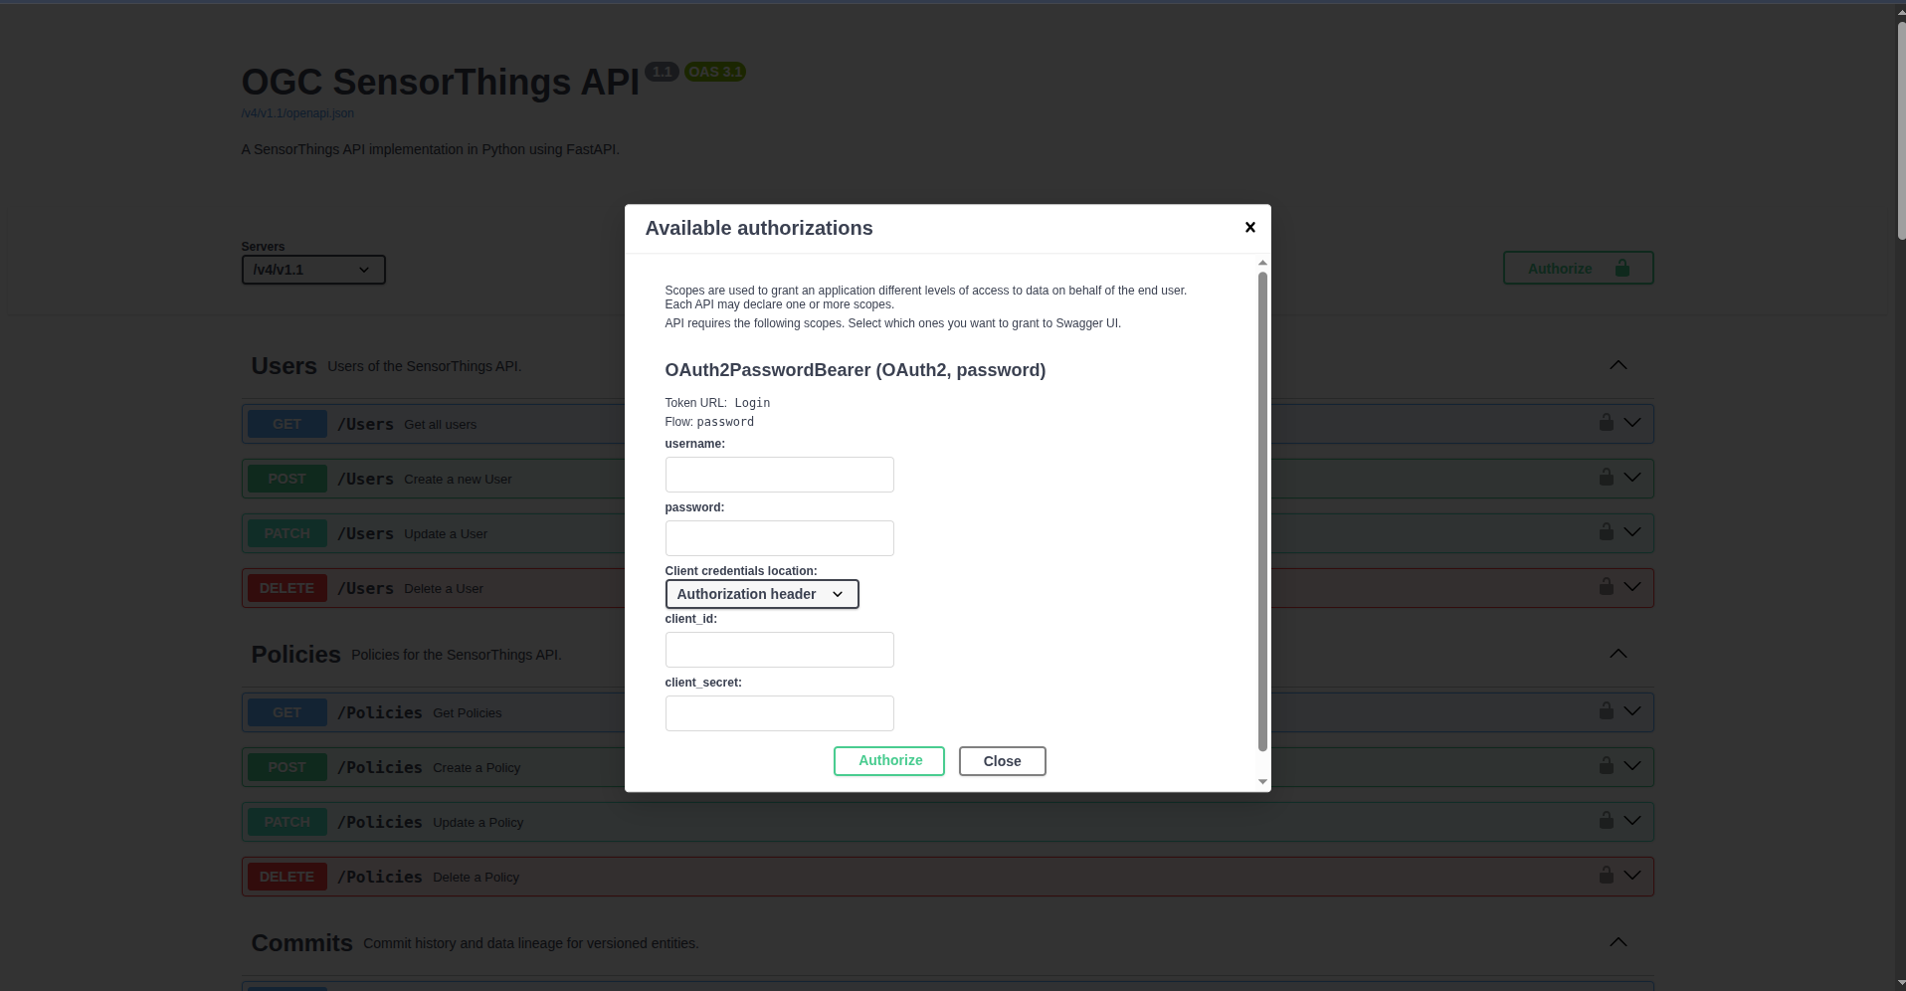Click the lock icon on PATCH /Policies row

click(x=1606, y=821)
